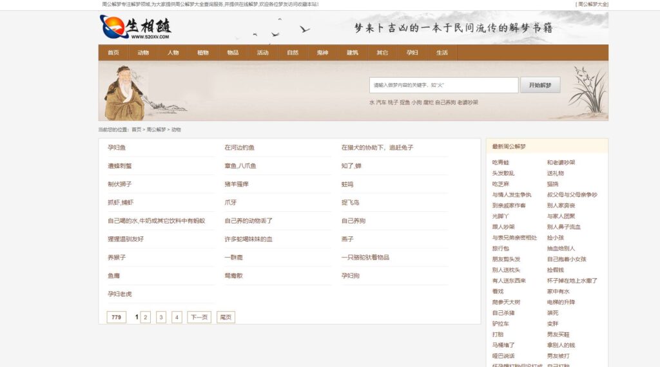
Task: Click the 下一页 next page button
Action: pyautogui.click(x=199, y=317)
